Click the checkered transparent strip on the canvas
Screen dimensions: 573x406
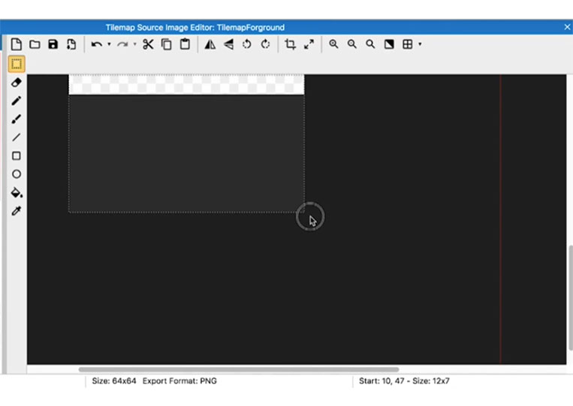point(186,84)
